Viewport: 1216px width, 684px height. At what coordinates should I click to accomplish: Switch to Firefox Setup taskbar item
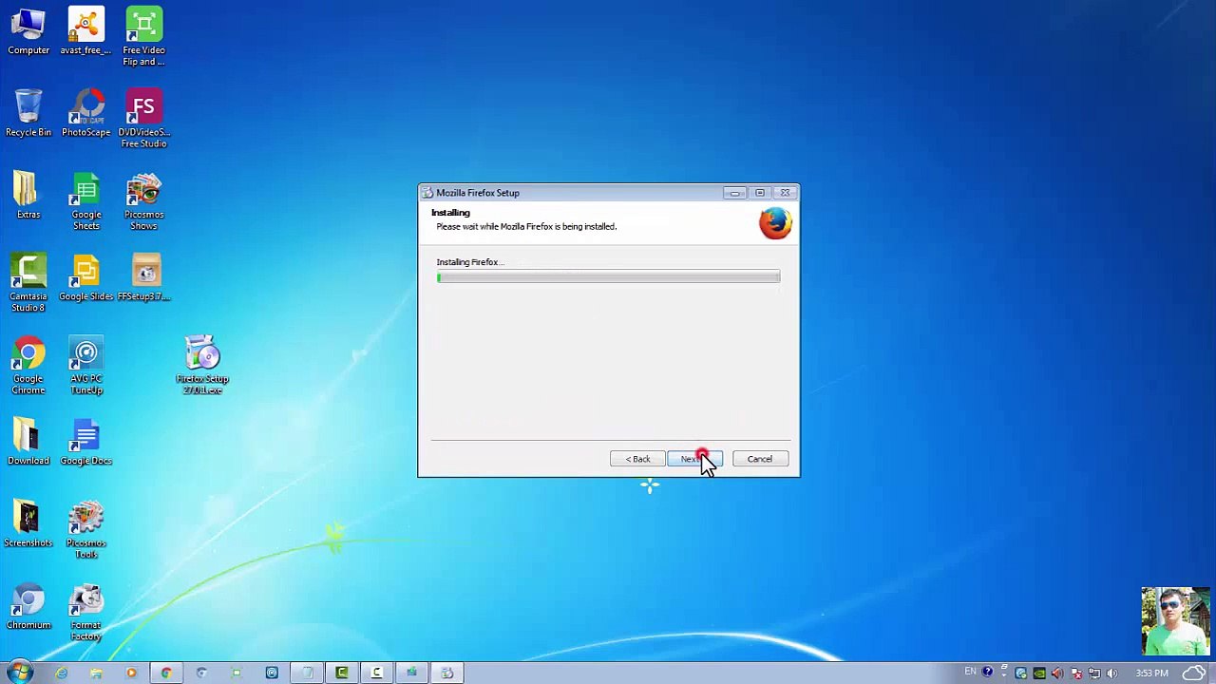point(447,674)
